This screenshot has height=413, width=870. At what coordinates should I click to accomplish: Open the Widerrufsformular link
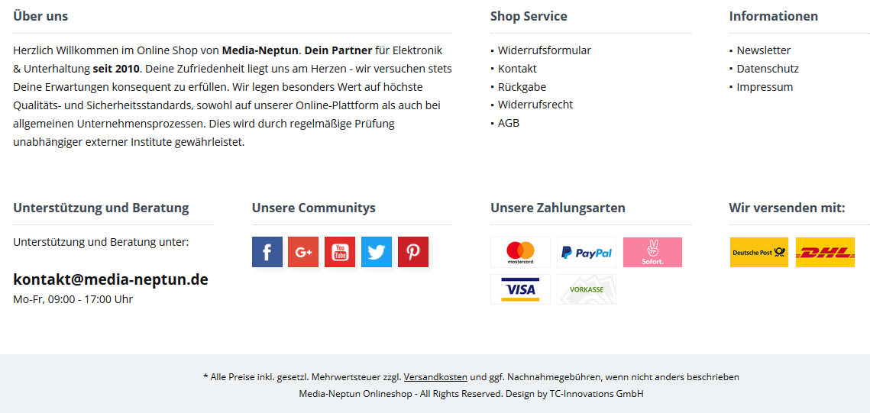(x=545, y=50)
